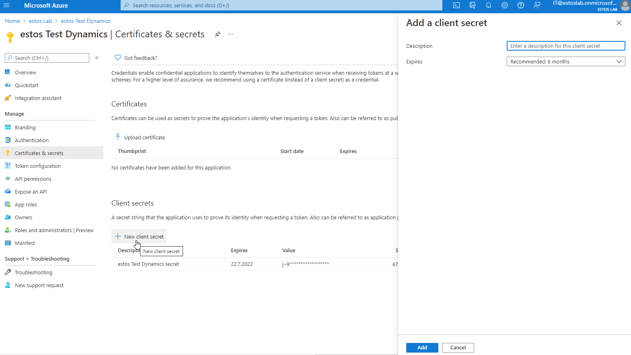The image size is (631, 355).
Task: Click the estos Lab breadcrumb link
Action: (x=40, y=21)
